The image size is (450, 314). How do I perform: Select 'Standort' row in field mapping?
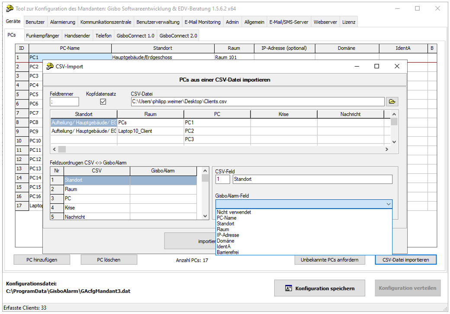(x=123, y=180)
